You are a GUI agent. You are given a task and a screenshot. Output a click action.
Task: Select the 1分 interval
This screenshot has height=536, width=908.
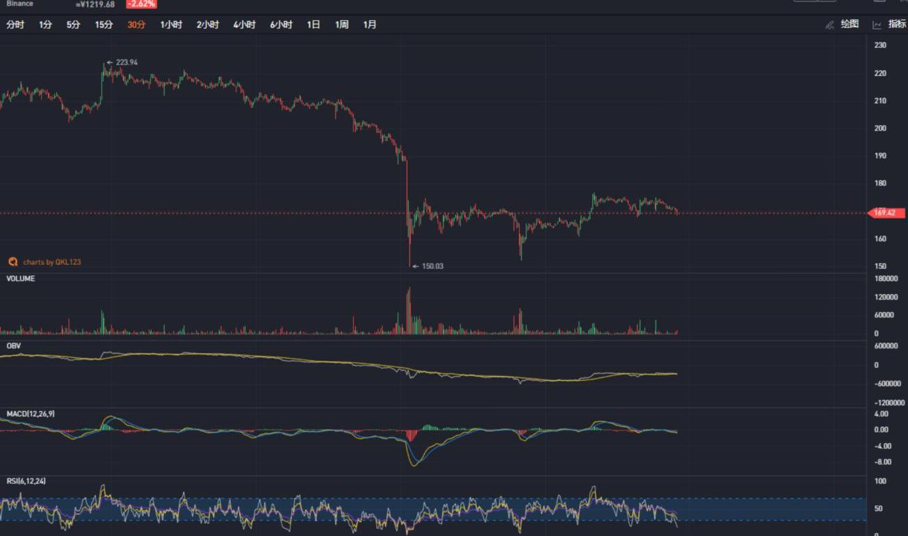click(x=45, y=25)
